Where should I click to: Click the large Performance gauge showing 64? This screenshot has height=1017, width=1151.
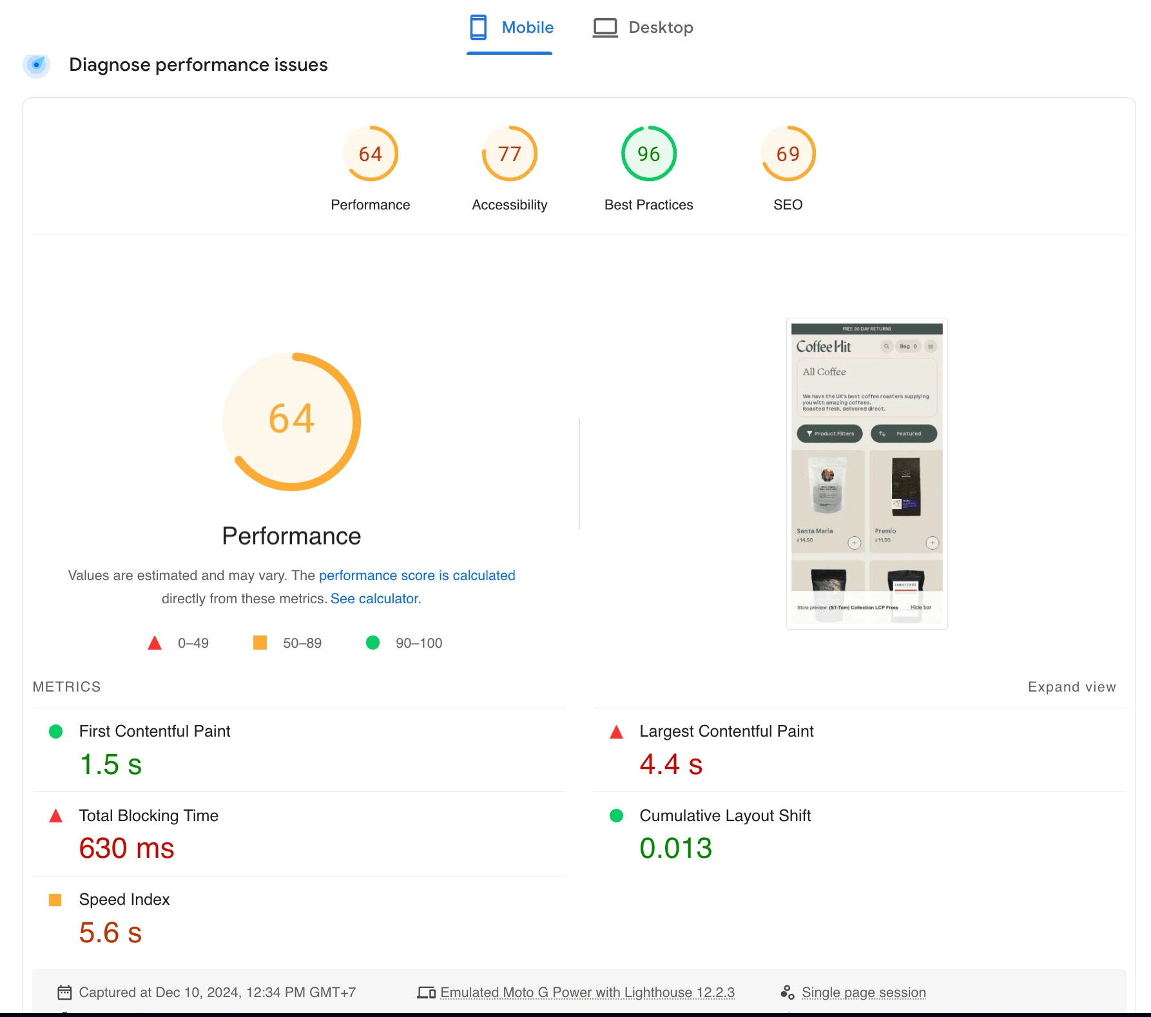coord(292,421)
